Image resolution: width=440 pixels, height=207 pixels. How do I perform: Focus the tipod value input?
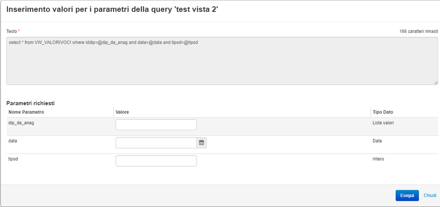tap(156, 161)
